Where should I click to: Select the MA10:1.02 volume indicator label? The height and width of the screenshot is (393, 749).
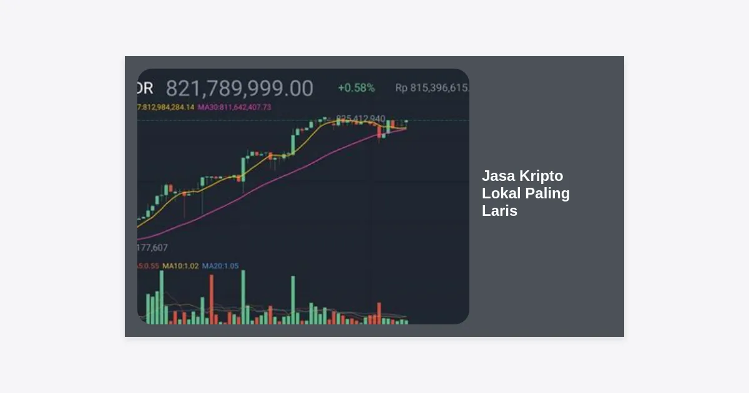click(180, 266)
